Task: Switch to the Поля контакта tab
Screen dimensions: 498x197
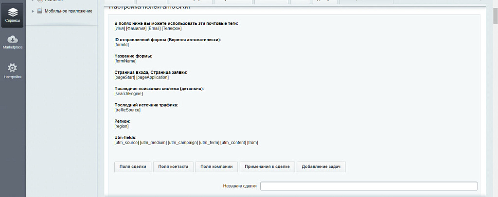Action: (174, 166)
